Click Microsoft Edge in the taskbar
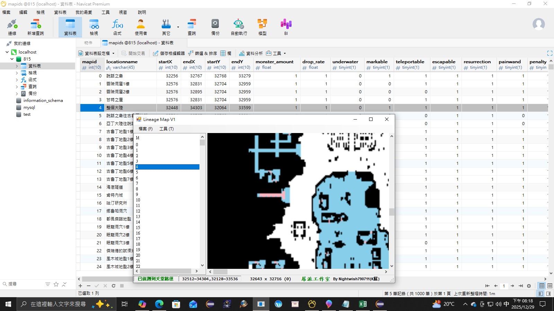The height and width of the screenshot is (311, 554). coord(159,304)
